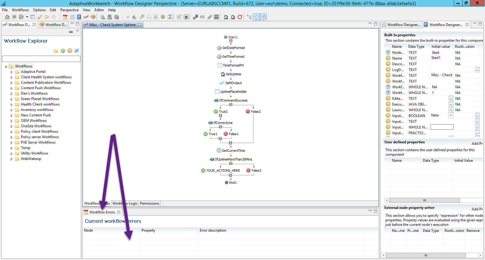Click the gear settings icon in the toolbar
Viewport: 485px width, 260px height.
(163, 17)
